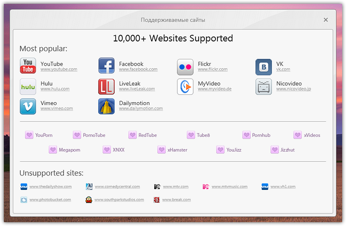
Task: Click the pink mtvmusic.com favicon
Action: 206,186
